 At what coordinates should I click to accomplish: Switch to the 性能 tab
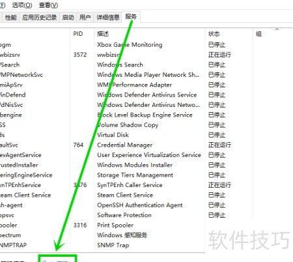coord(11,17)
